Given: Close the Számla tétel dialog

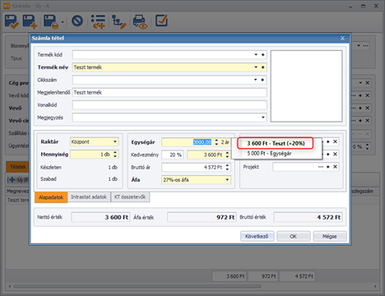Looking at the screenshot, I should point(342,38).
